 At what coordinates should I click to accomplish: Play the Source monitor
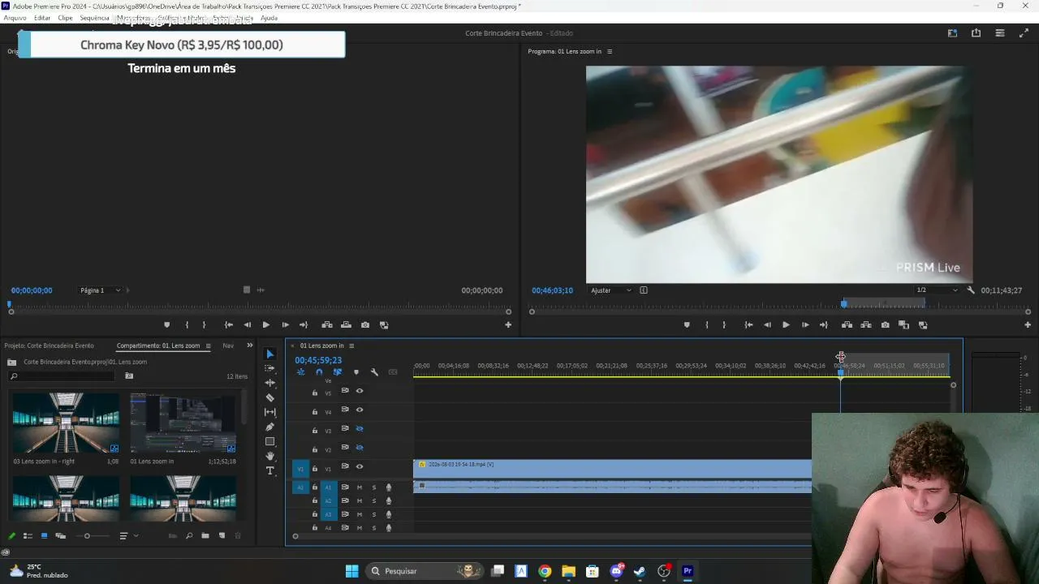point(265,325)
